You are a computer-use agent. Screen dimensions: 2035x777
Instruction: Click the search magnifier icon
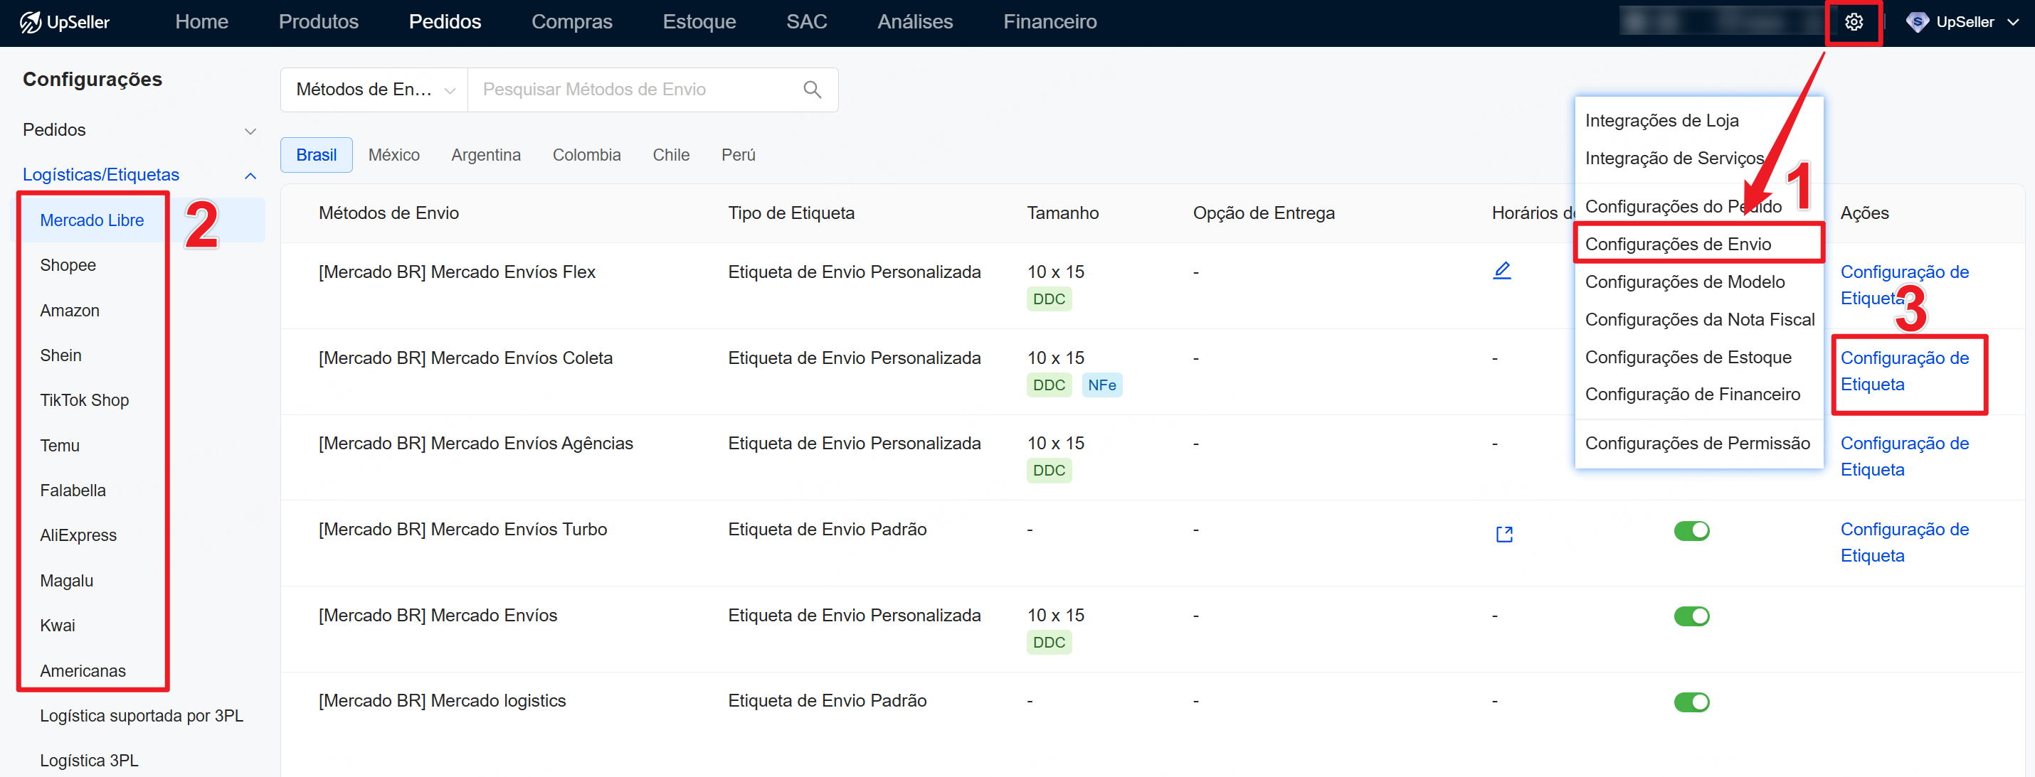pyautogui.click(x=811, y=90)
